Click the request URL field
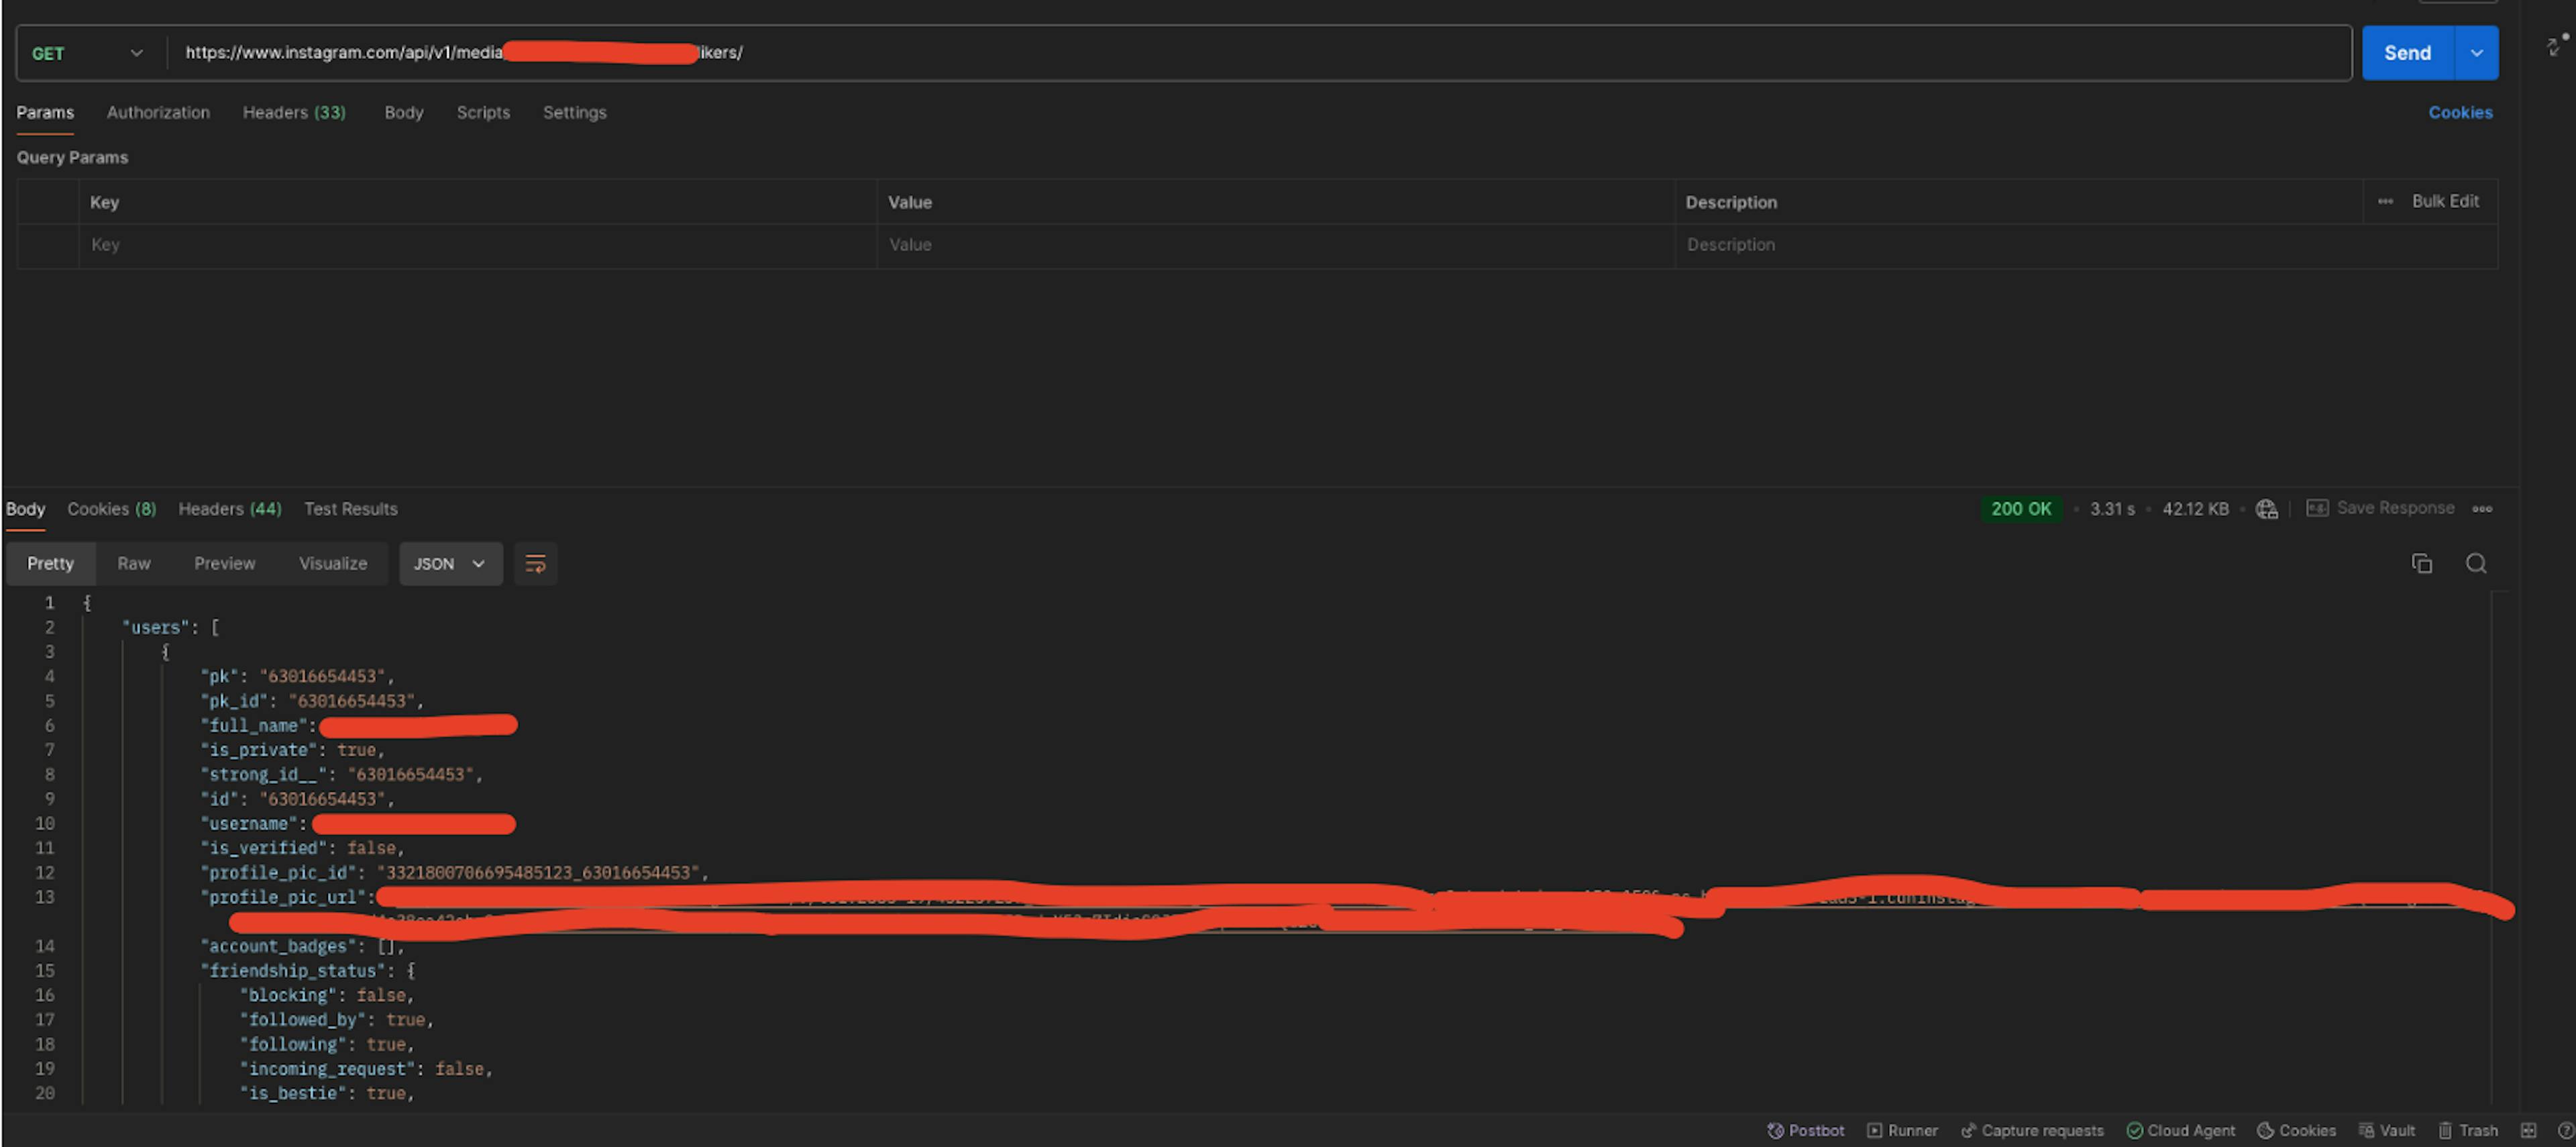This screenshot has height=1147, width=2576. pos(1258,53)
